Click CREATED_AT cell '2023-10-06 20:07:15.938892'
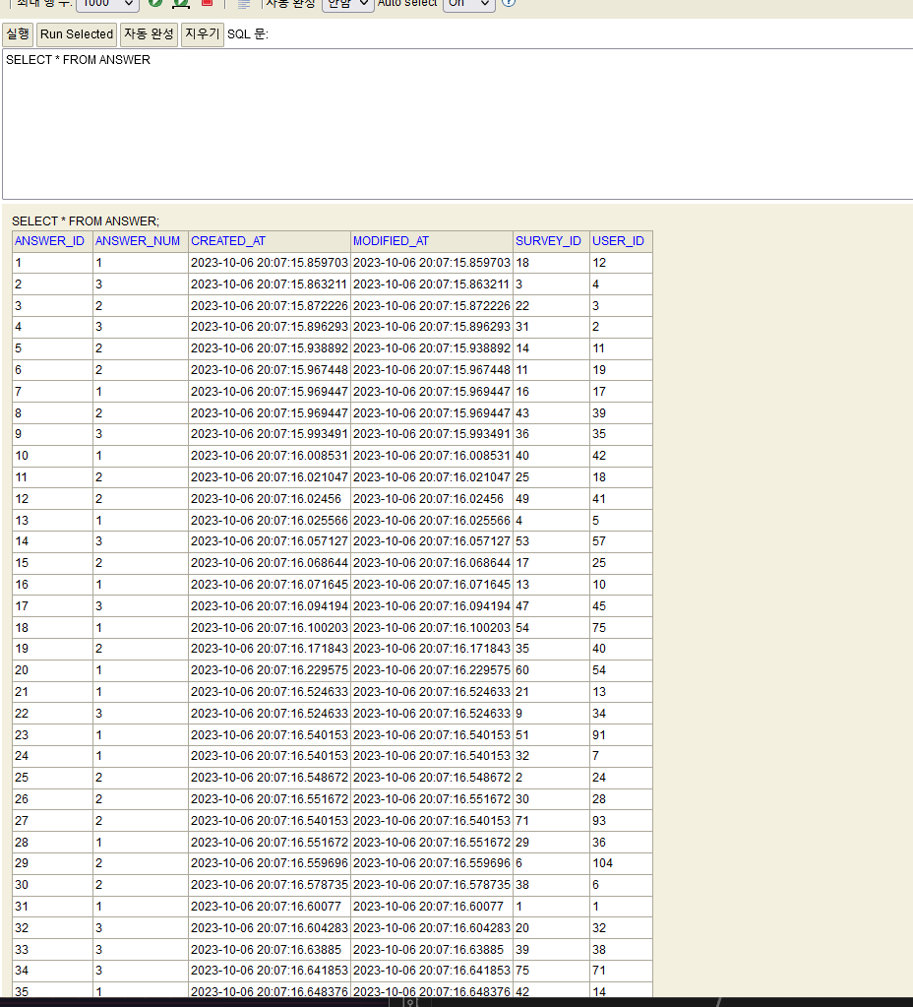913x1007 pixels. 269,348
